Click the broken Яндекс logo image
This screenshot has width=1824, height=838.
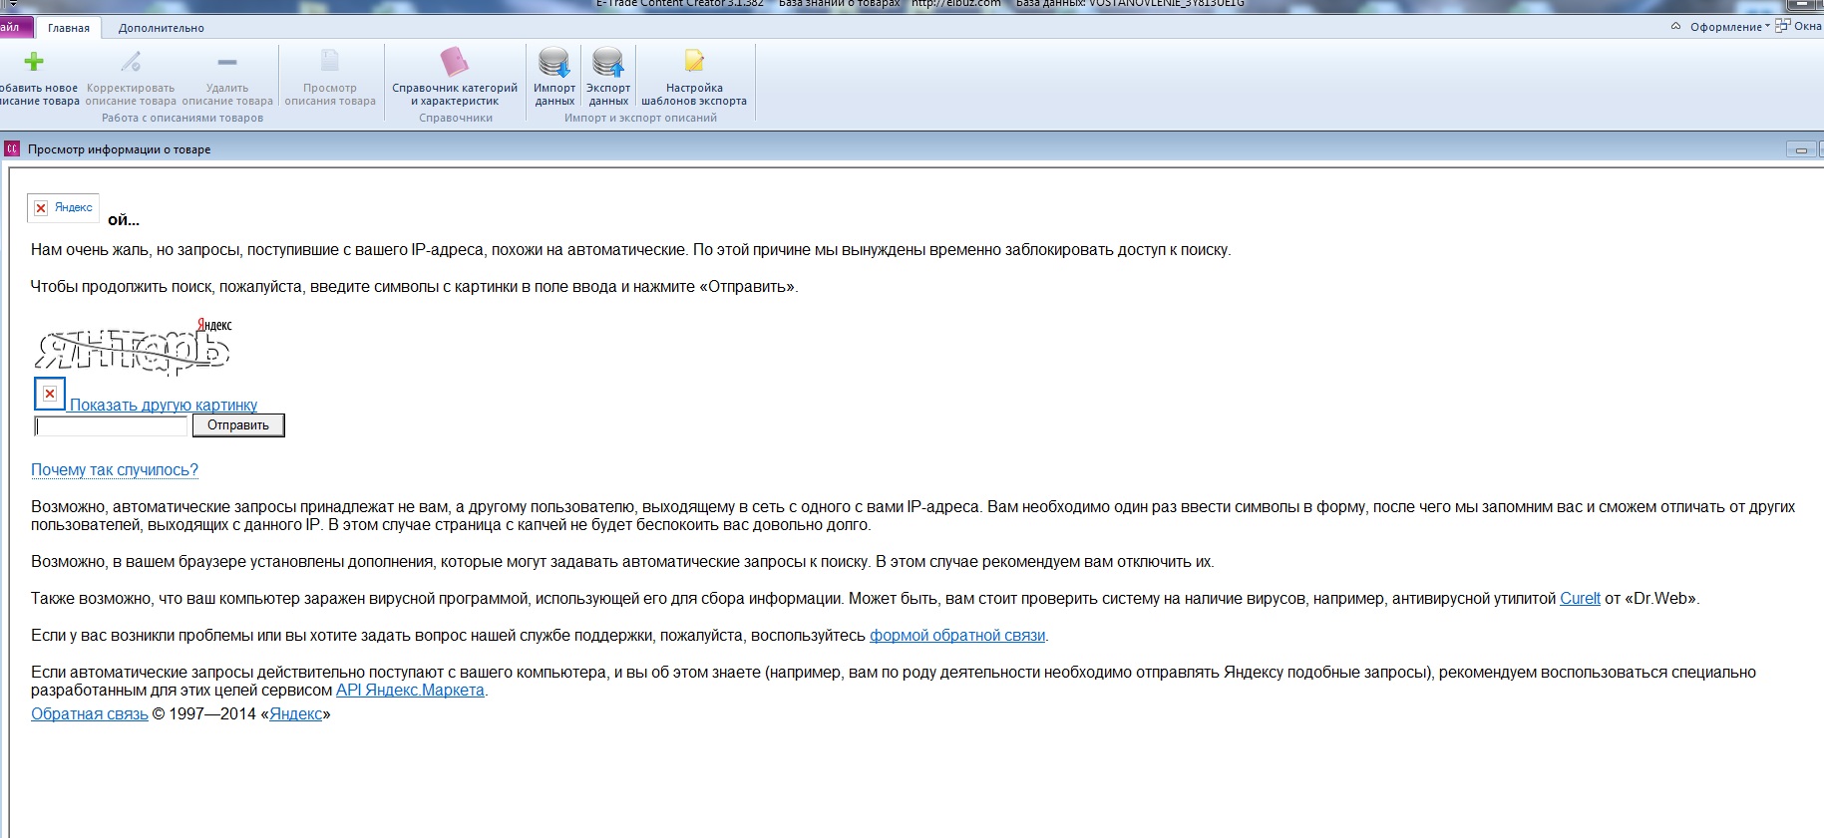pyautogui.click(x=63, y=207)
